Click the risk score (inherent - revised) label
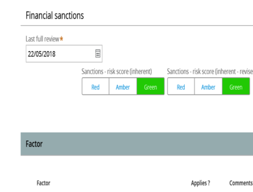The width and height of the screenshot is (253, 192). [x=210, y=72]
